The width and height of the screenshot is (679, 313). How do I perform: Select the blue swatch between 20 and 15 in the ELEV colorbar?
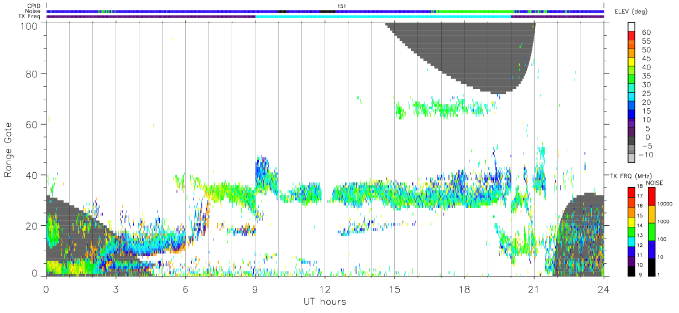tap(631, 107)
